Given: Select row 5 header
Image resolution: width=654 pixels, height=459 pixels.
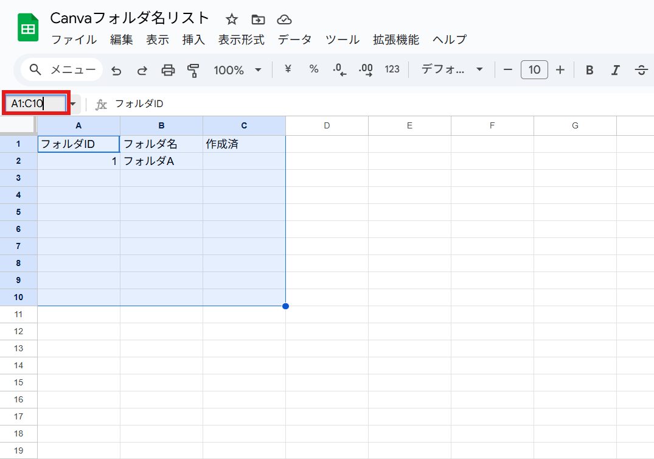Looking at the screenshot, I should [18, 212].
